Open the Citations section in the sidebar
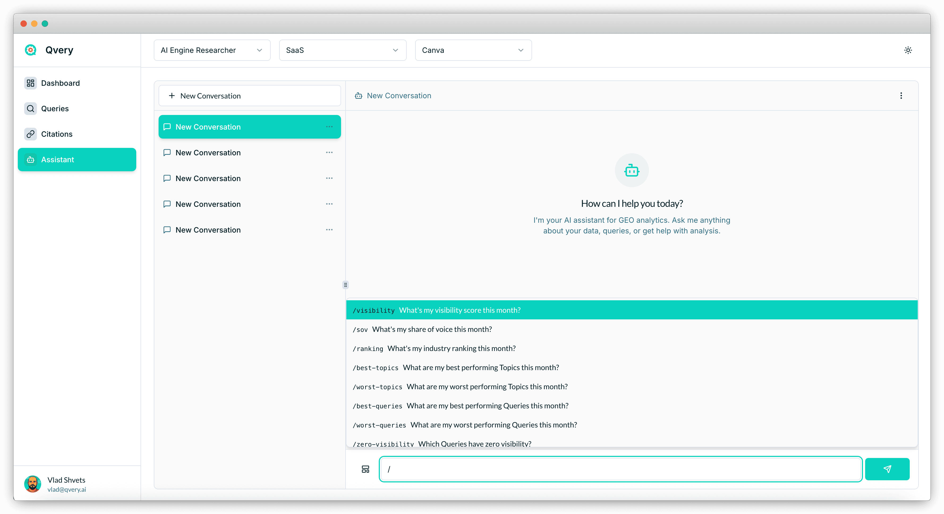The height and width of the screenshot is (514, 944). coord(56,134)
